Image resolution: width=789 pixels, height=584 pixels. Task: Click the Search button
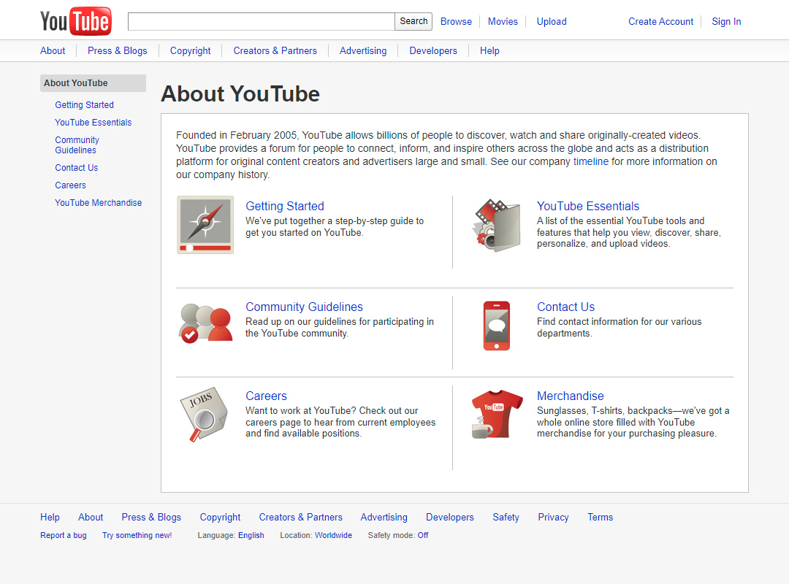point(413,22)
